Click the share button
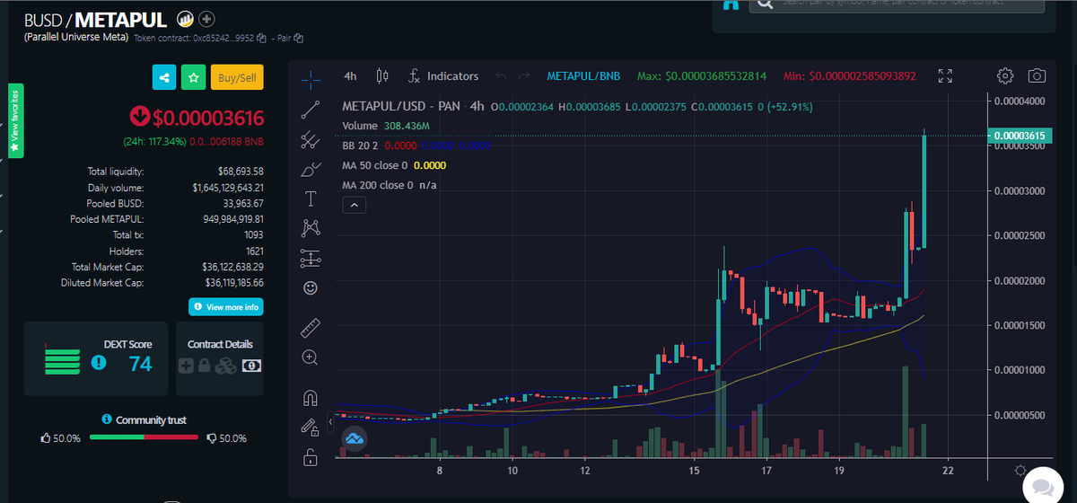1077x503 pixels. [164, 78]
